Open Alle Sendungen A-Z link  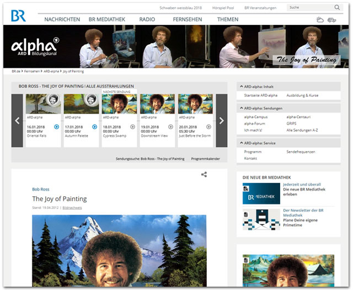click(x=302, y=130)
